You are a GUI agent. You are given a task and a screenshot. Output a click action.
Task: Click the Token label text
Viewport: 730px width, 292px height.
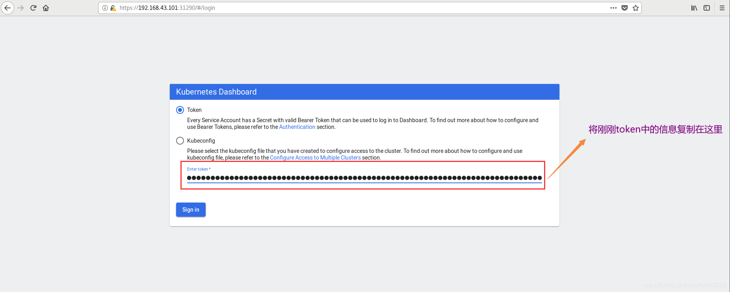tap(194, 110)
